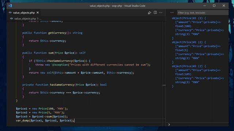Click the return $this->currency === $price->currency line
234x131 pixels.
tap(64, 93)
